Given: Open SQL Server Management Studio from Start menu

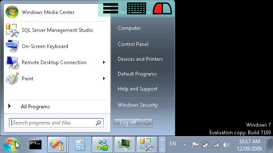Looking at the screenshot, I should [57, 30].
